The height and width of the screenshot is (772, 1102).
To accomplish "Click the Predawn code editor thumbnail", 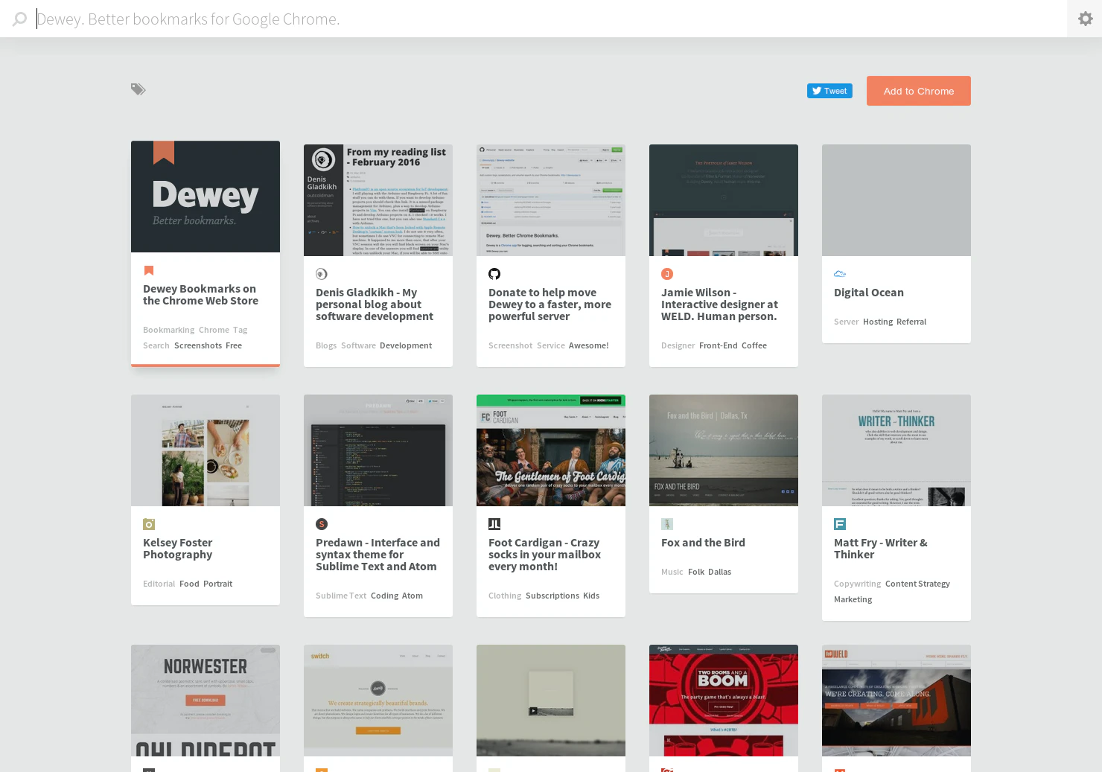I will (378, 450).
